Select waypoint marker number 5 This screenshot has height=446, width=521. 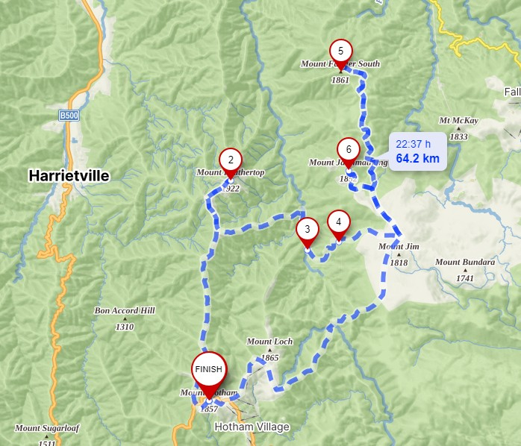point(340,51)
